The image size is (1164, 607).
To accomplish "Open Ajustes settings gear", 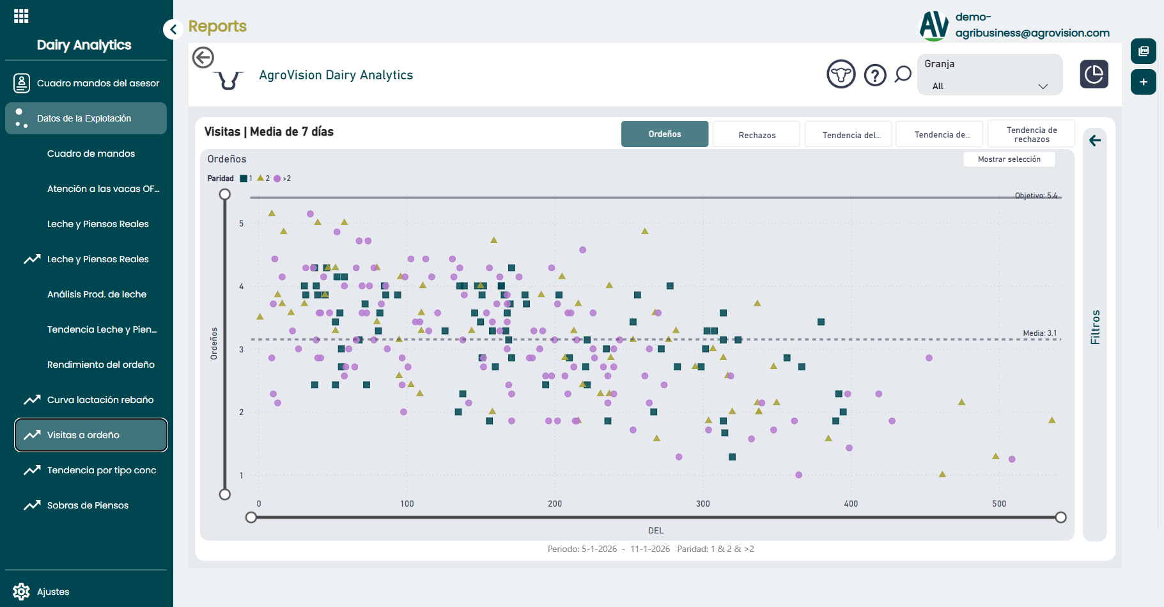I will [x=22, y=592].
